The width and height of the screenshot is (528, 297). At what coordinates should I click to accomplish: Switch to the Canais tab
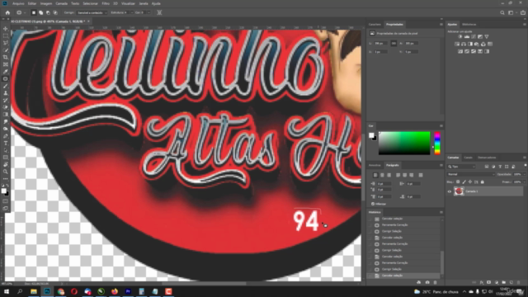[468, 158]
